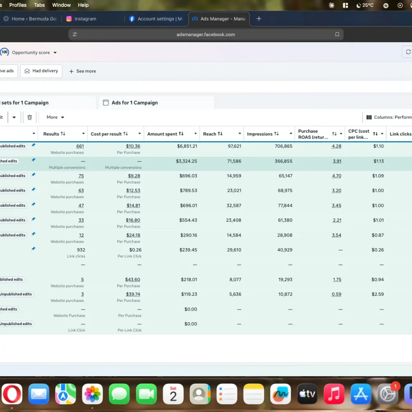Open the Messages app in the dock
The image size is (412, 412).
coord(119,394)
